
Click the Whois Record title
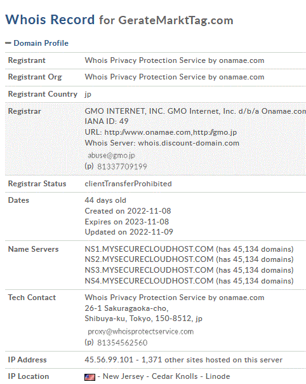tap(50, 20)
